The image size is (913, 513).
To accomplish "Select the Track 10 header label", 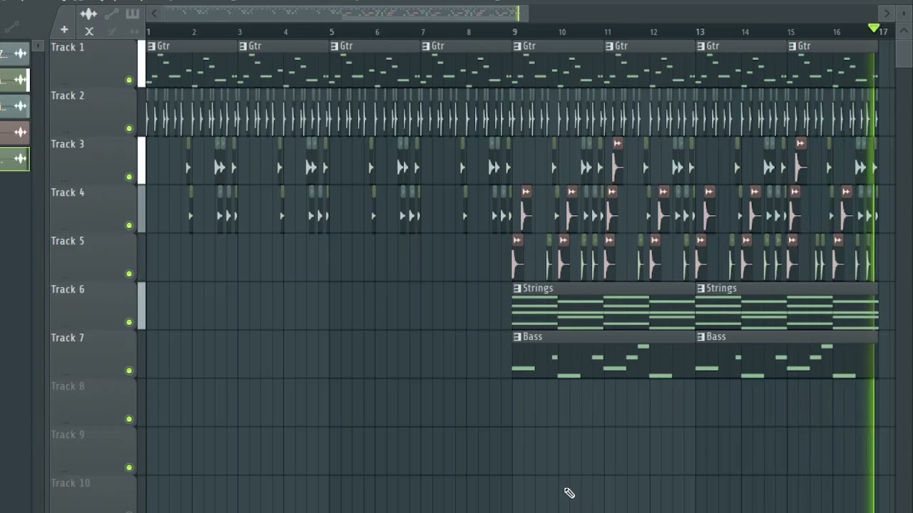I will click(70, 483).
